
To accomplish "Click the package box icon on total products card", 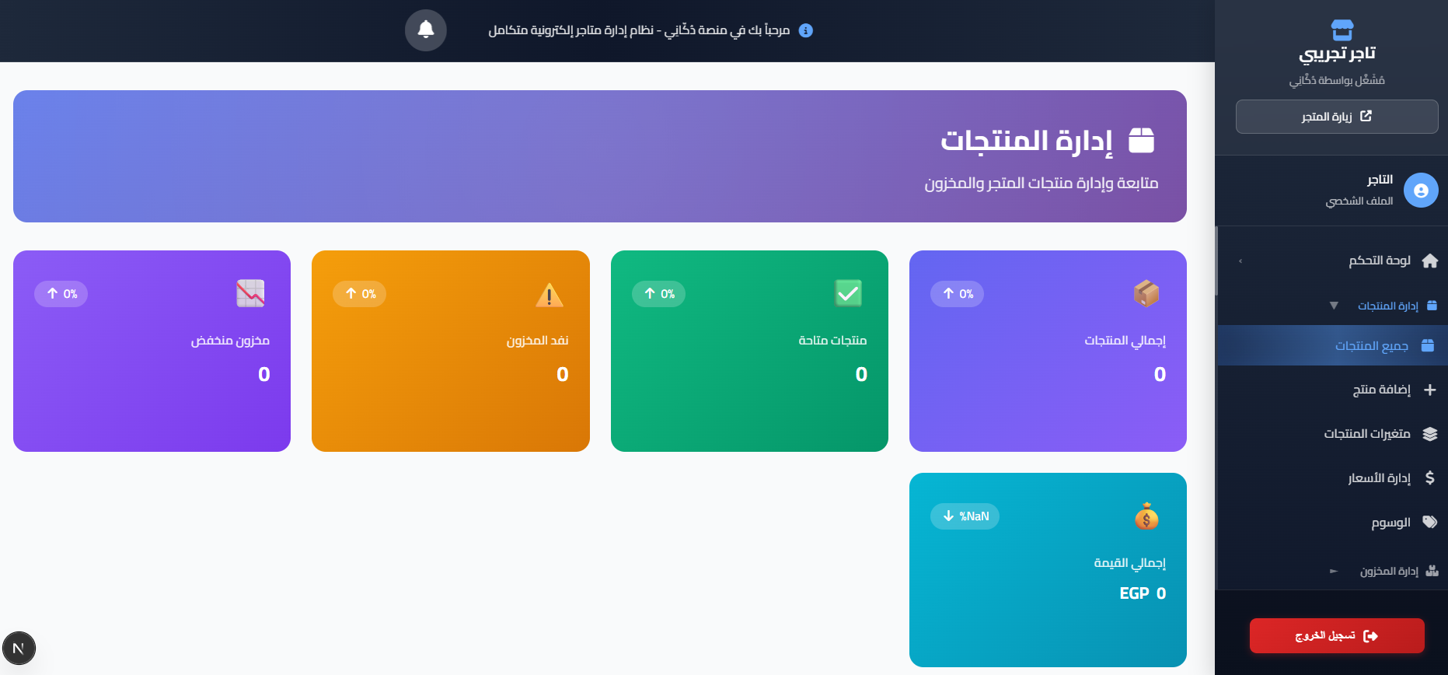I will (1146, 293).
